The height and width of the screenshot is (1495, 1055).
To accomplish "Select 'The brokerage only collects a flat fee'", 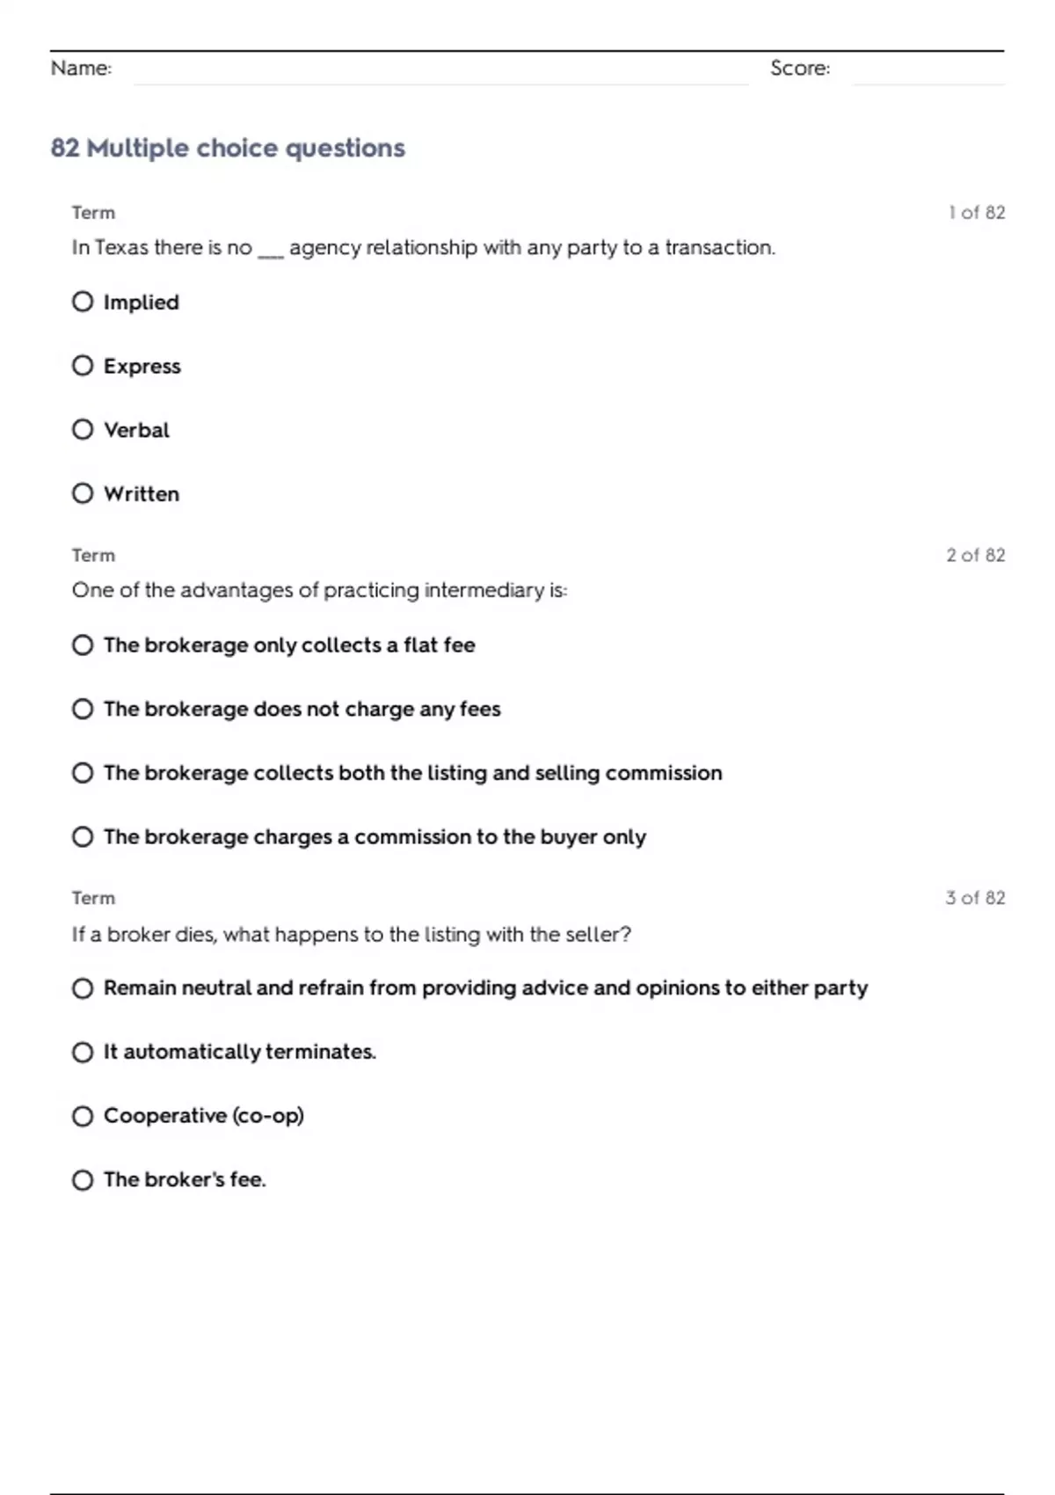I will [x=83, y=645].
